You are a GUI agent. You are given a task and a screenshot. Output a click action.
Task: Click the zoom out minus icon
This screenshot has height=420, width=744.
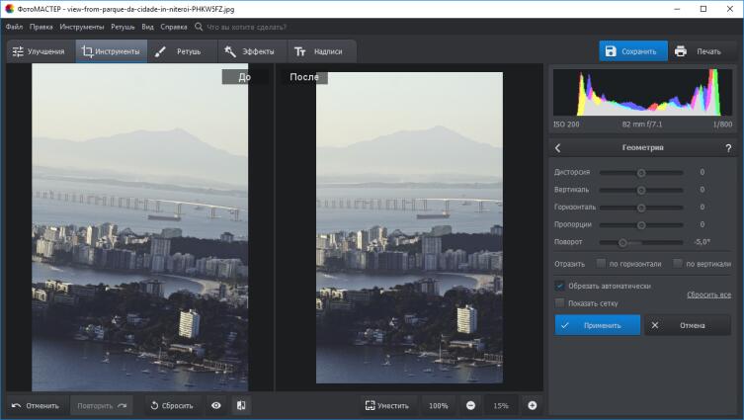(x=470, y=405)
